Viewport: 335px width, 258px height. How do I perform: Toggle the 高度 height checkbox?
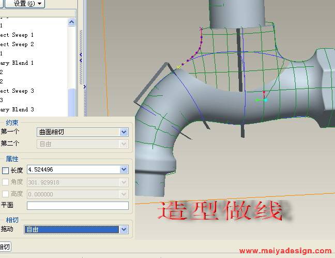(5, 194)
